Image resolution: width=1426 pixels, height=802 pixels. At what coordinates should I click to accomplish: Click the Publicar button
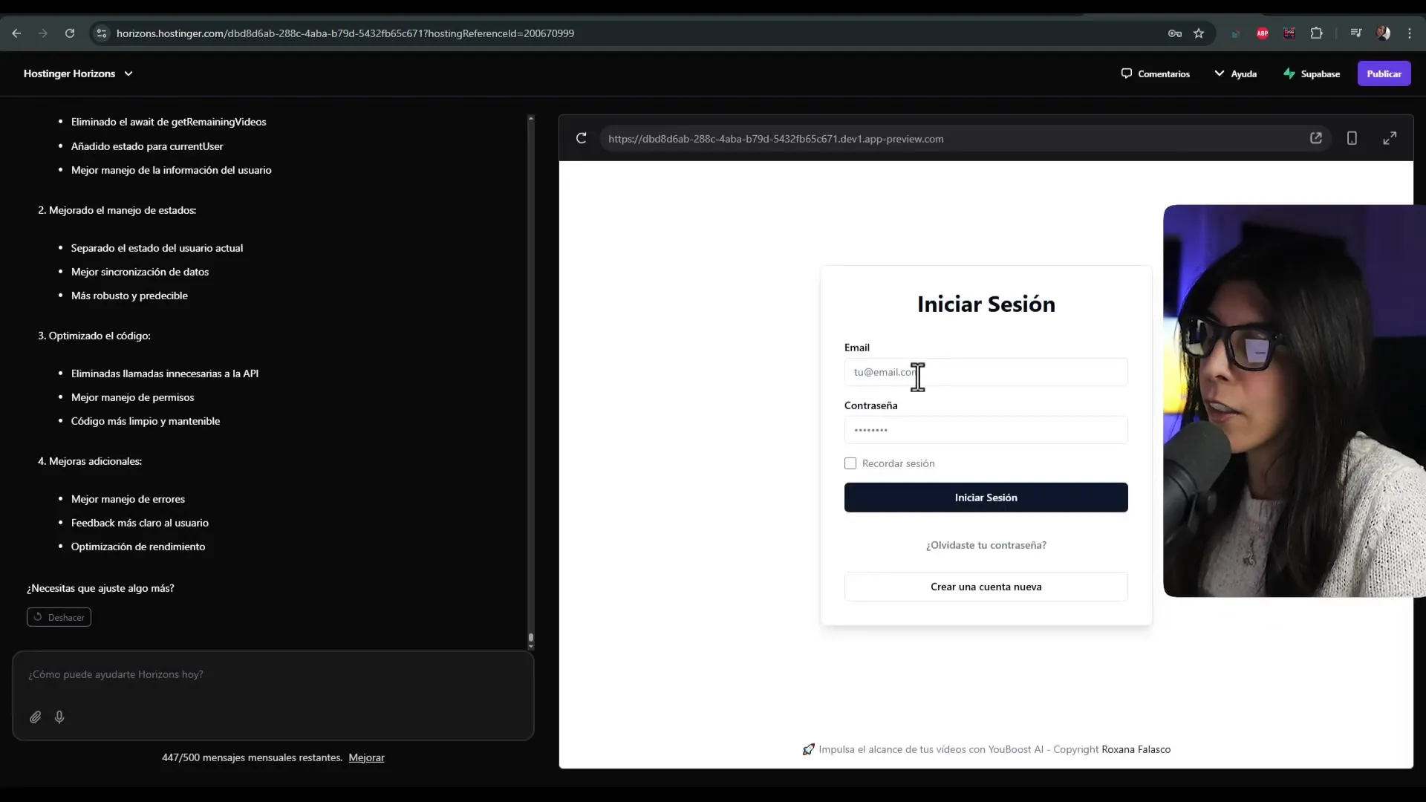click(x=1384, y=74)
